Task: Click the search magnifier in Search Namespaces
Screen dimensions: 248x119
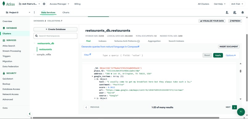Action: 37,36
